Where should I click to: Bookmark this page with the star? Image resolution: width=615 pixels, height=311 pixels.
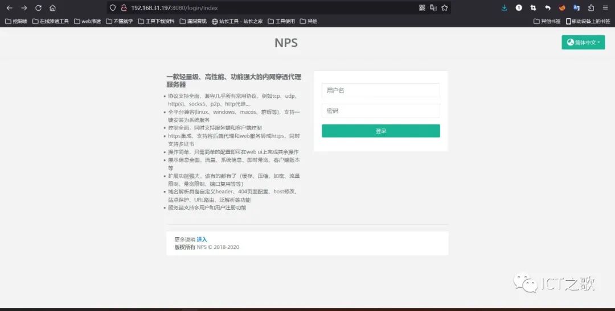pyautogui.click(x=444, y=8)
